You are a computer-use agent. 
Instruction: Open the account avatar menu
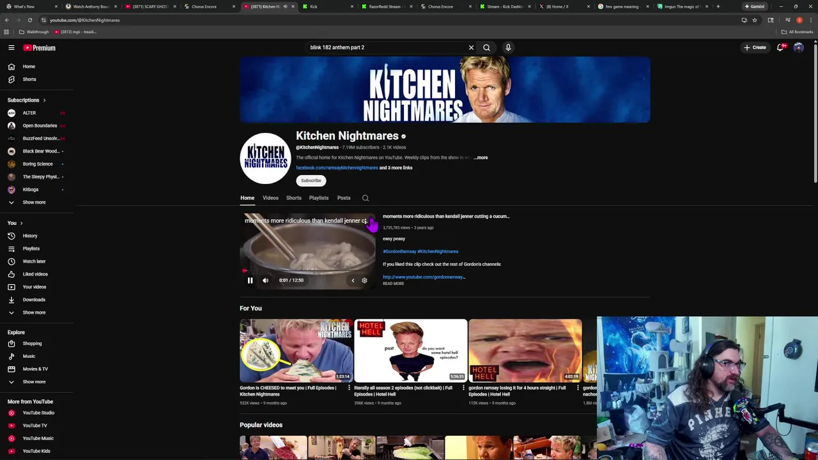(798, 47)
